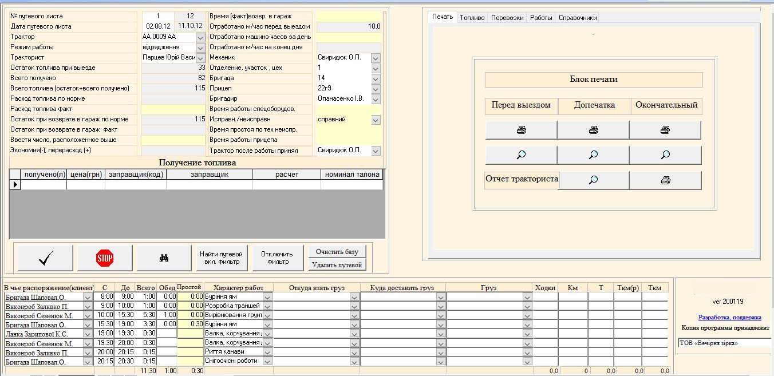Screen dimensions: 774x376
Task: Click the 'Время работы спецоборудов.' input field
Action: pyautogui.click(x=349, y=109)
